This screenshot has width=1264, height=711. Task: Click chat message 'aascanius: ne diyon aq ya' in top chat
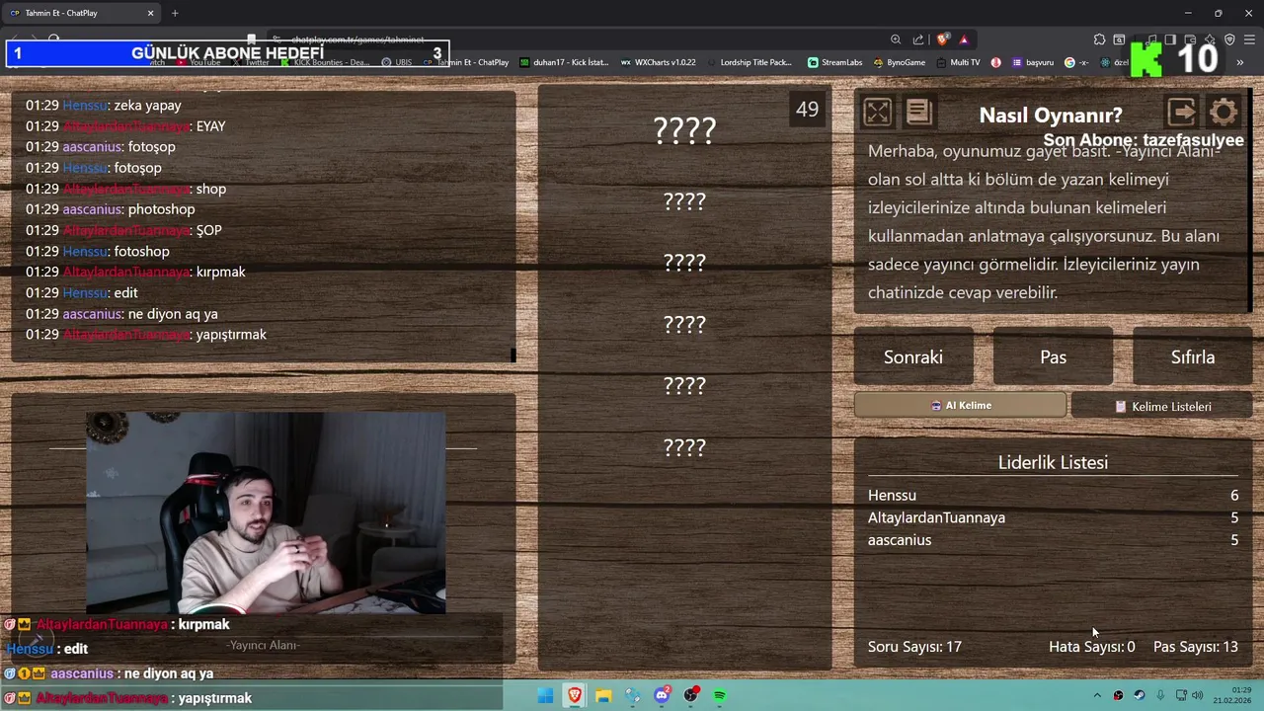[121, 314]
